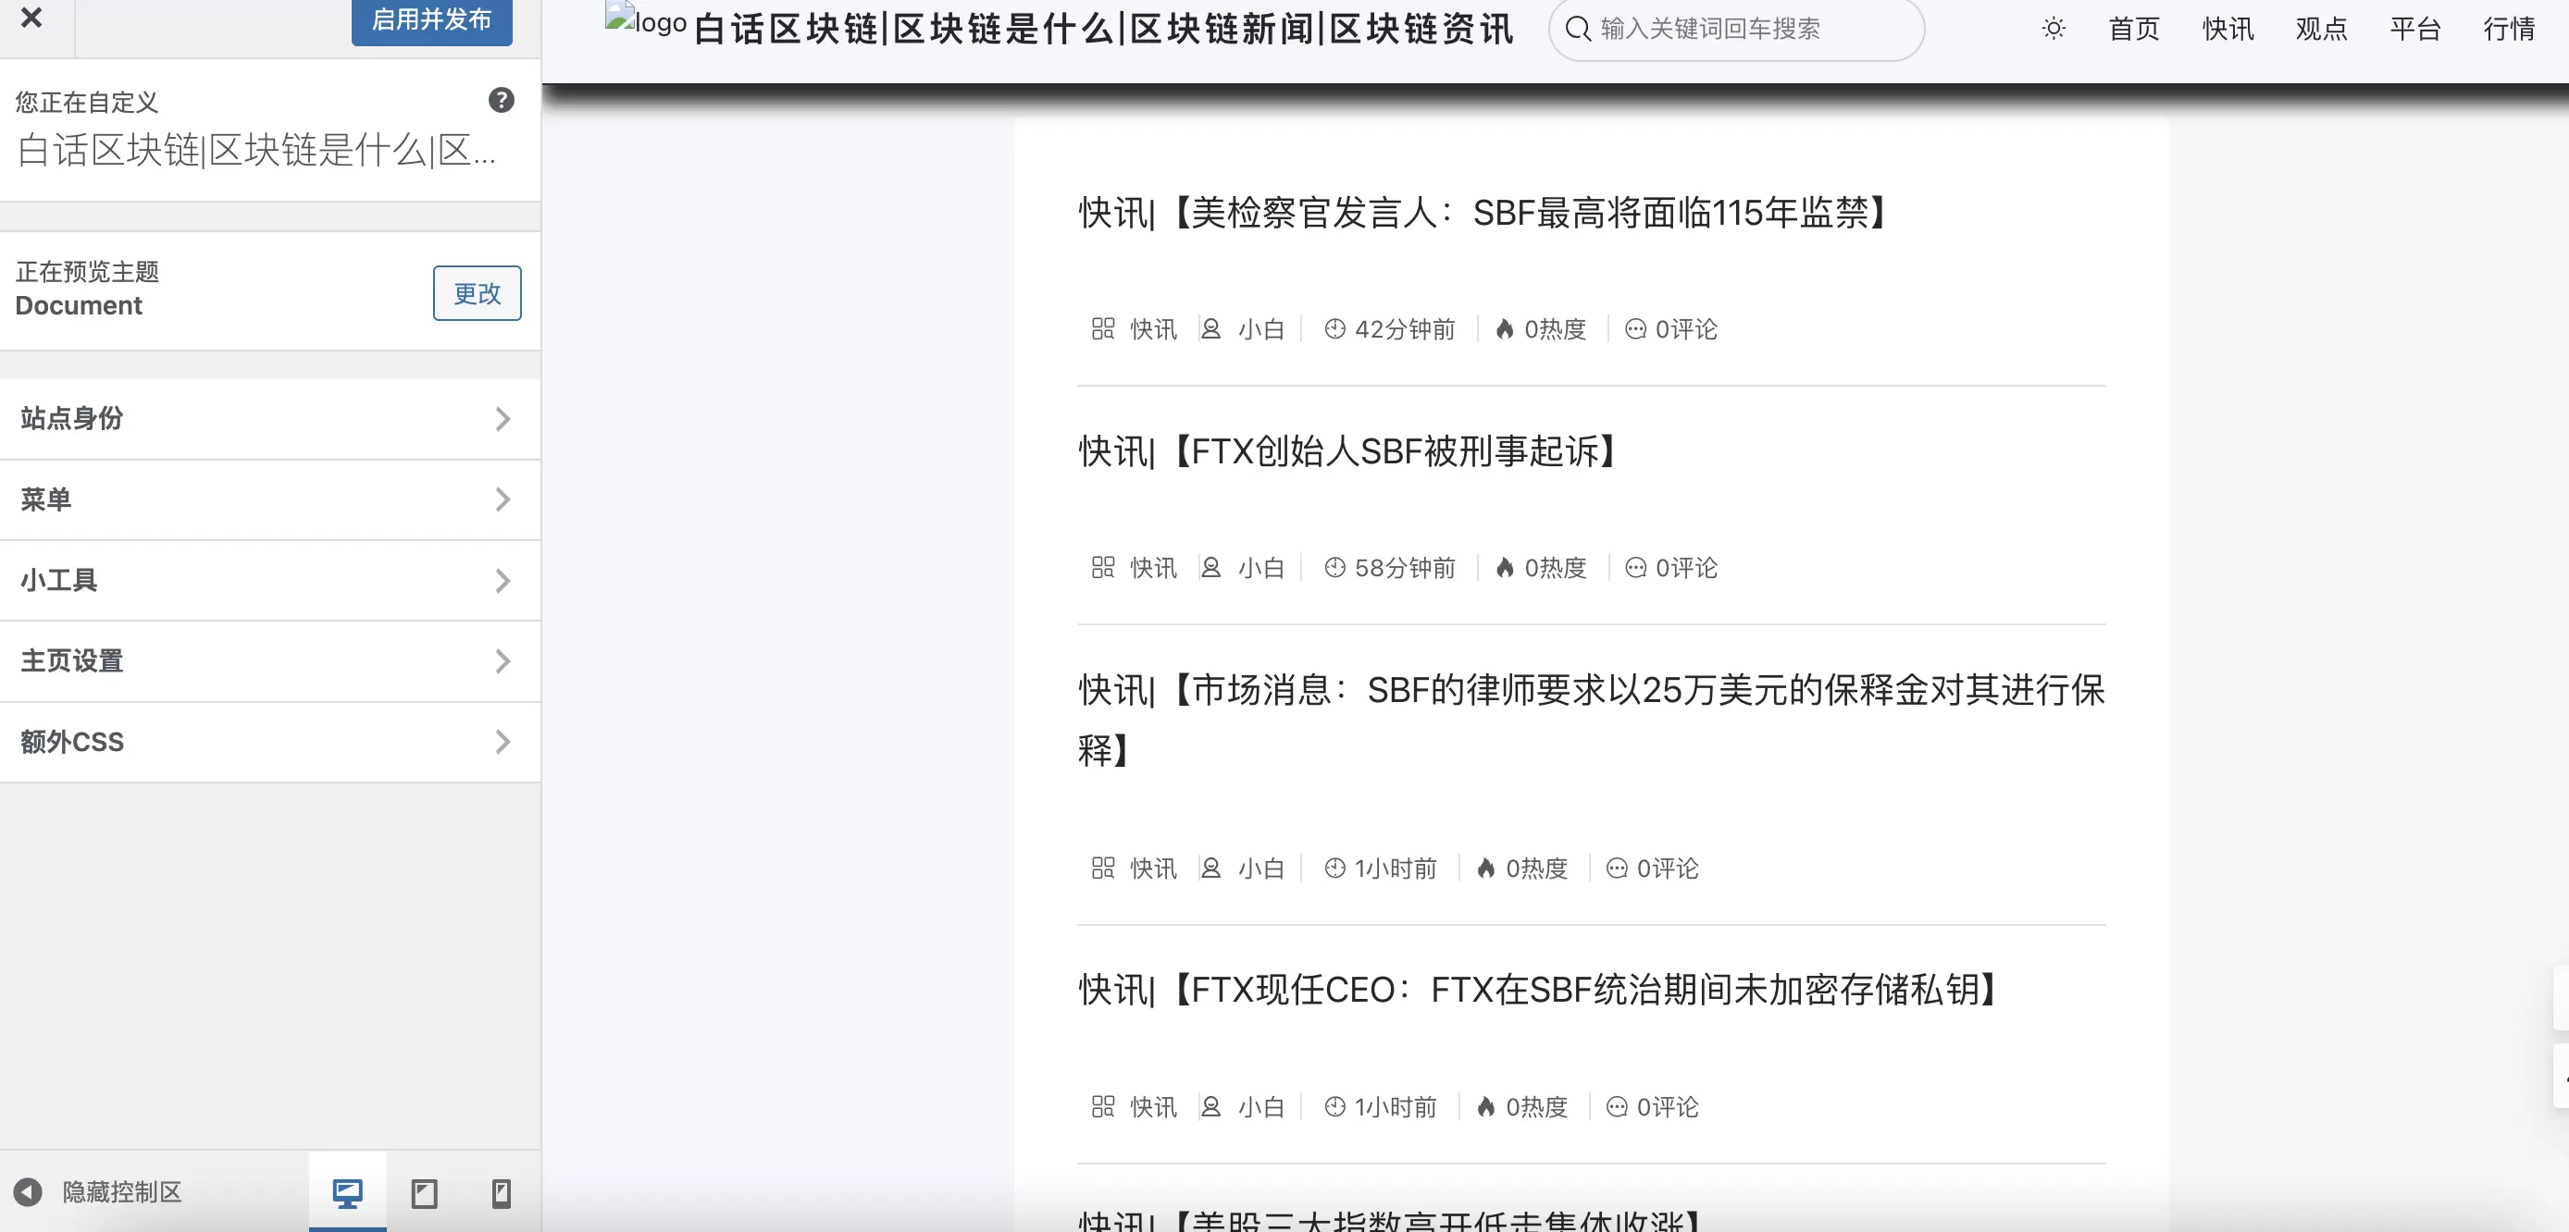The width and height of the screenshot is (2569, 1232).
Task: Click the 启用并发布 publish button
Action: pos(432,20)
